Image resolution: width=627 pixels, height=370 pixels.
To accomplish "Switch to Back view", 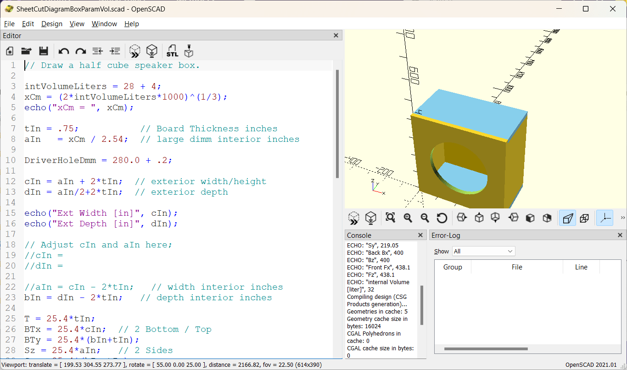I will pyautogui.click(x=547, y=218).
